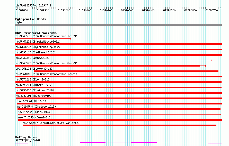Click the thin red esv3605592 variant line
Screen dimensions: 229x146
(43, 39)
